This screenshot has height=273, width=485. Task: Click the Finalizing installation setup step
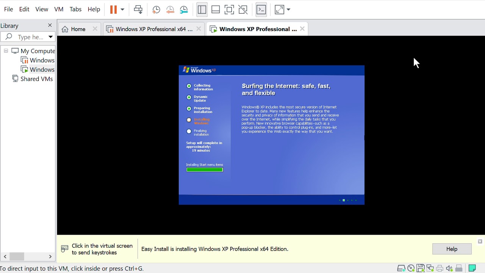pyautogui.click(x=198, y=133)
